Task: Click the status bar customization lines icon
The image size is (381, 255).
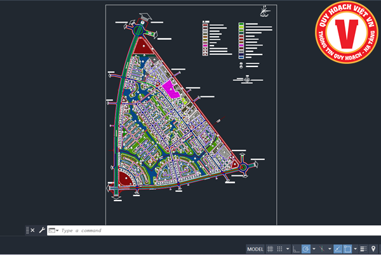Action: click(363, 249)
